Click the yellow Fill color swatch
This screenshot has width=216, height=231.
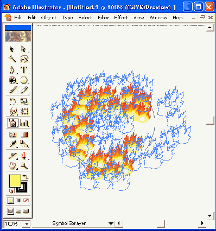pyautogui.click(x=15, y=181)
